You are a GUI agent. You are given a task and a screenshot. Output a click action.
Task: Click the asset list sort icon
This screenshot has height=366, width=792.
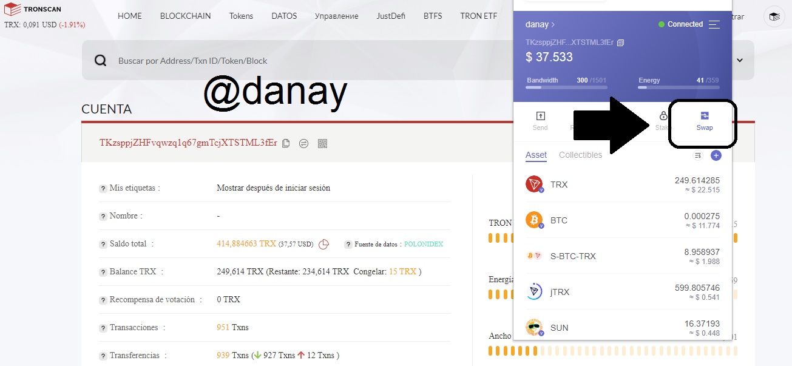pyautogui.click(x=698, y=155)
